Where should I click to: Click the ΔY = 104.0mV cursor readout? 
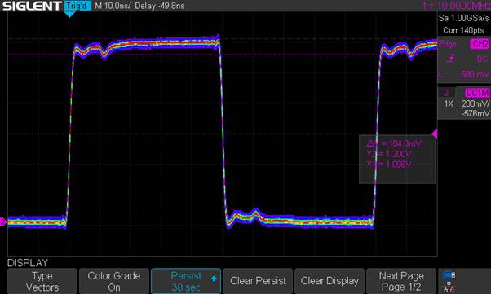394,143
